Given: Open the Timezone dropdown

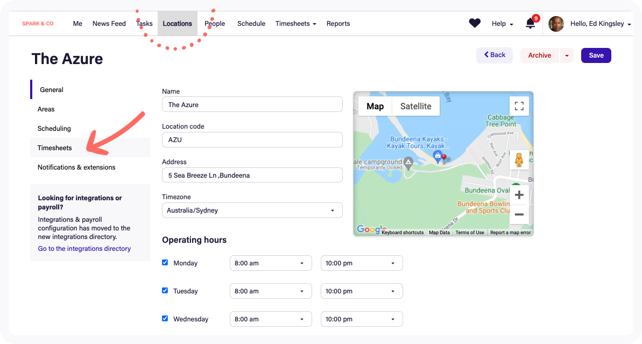Looking at the screenshot, I should coord(252,210).
